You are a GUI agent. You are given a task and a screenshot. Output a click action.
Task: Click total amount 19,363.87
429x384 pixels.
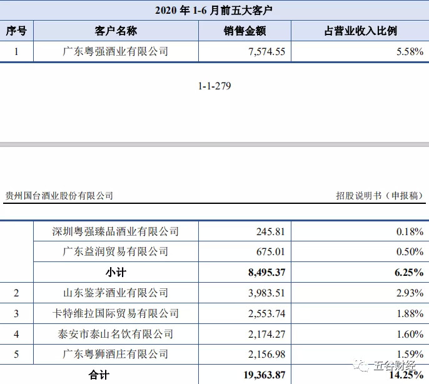tap(265, 375)
